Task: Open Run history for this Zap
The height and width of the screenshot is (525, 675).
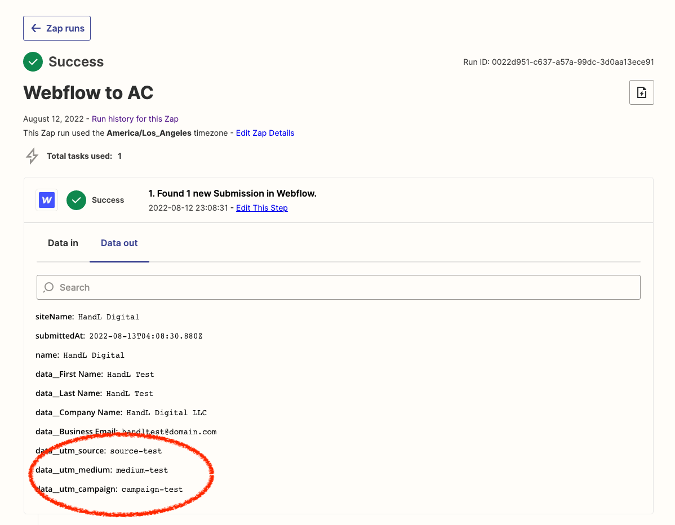Action: (135, 119)
